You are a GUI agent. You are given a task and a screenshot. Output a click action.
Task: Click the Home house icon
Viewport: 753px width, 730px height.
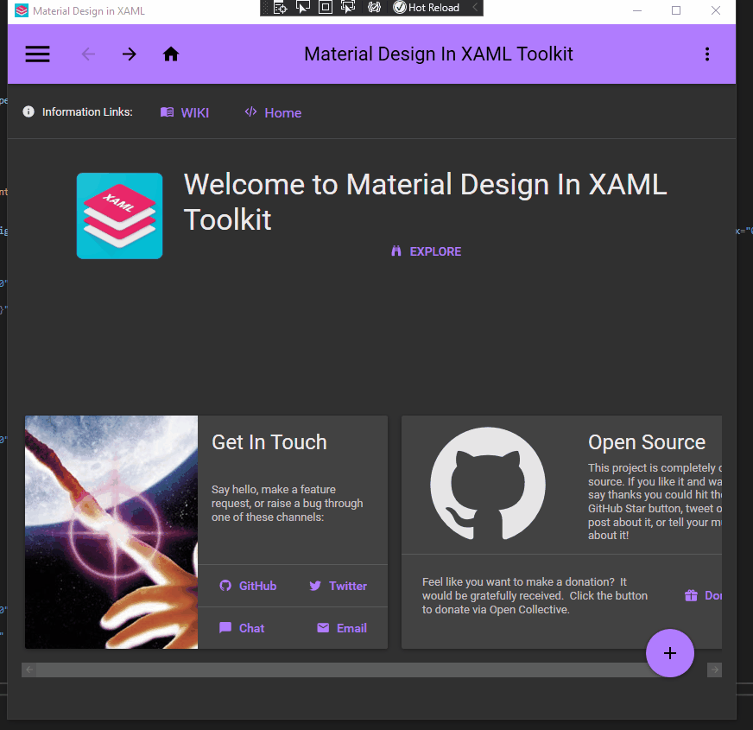(x=171, y=54)
